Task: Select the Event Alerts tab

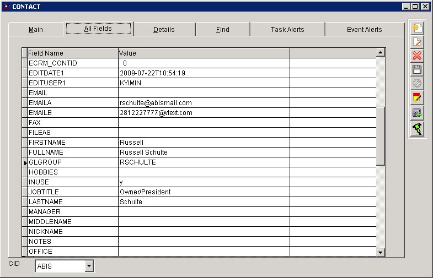Action: click(x=364, y=30)
